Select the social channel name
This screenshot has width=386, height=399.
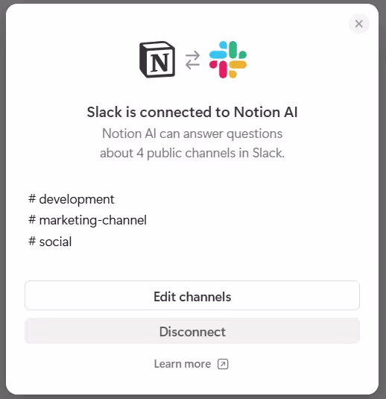point(55,242)
